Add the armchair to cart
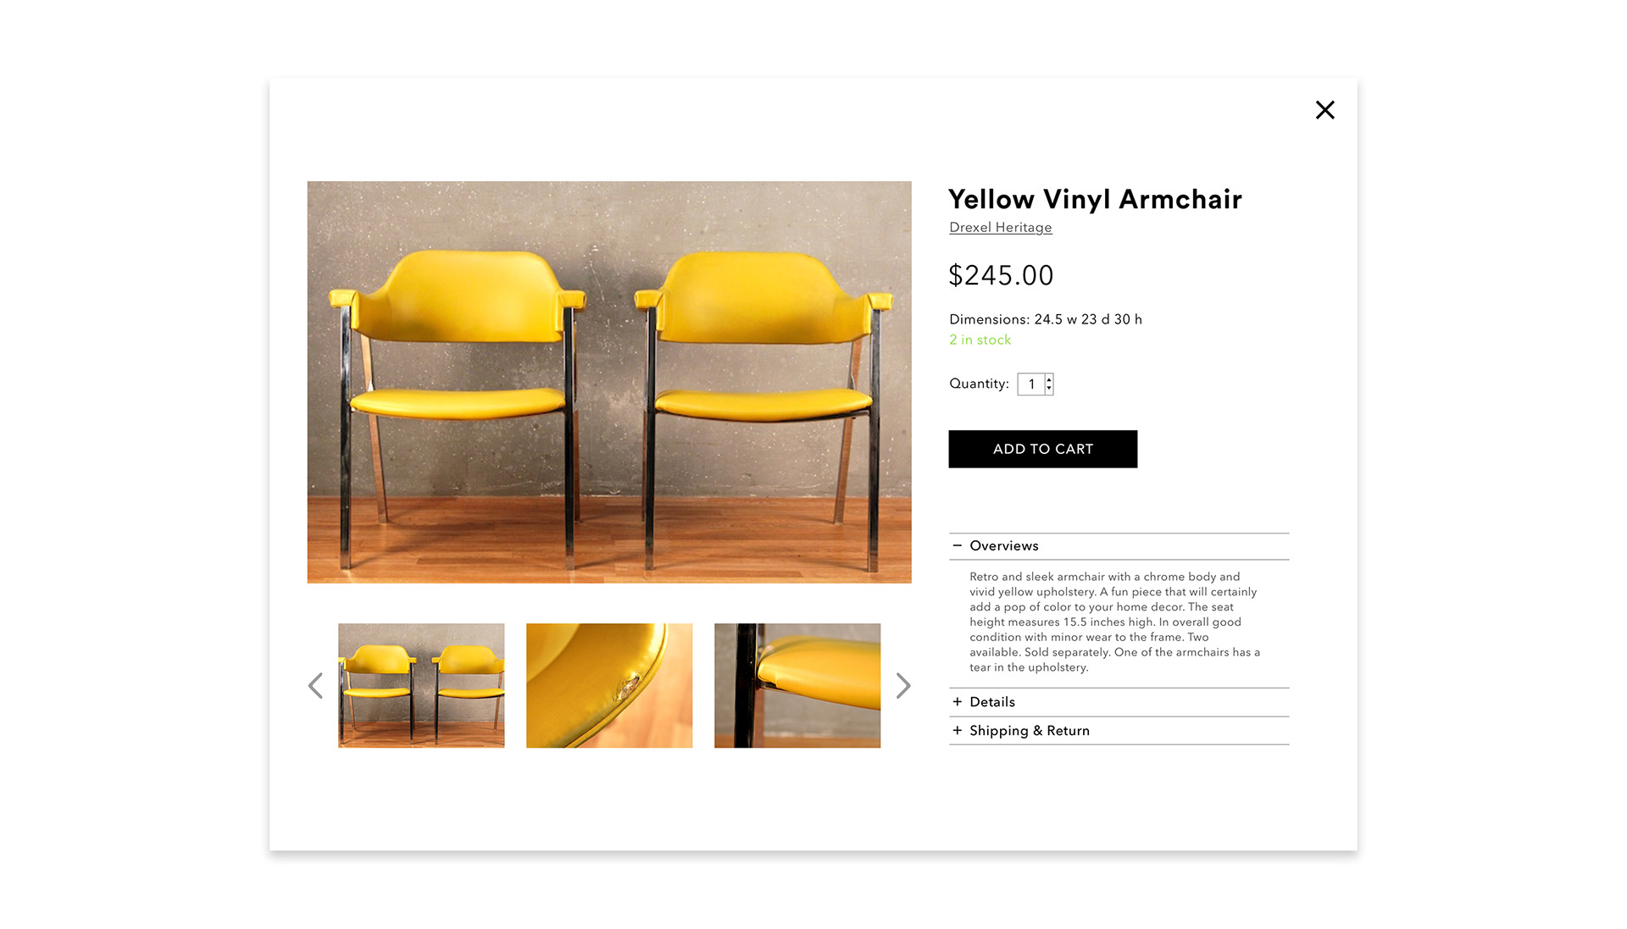 1042,449
